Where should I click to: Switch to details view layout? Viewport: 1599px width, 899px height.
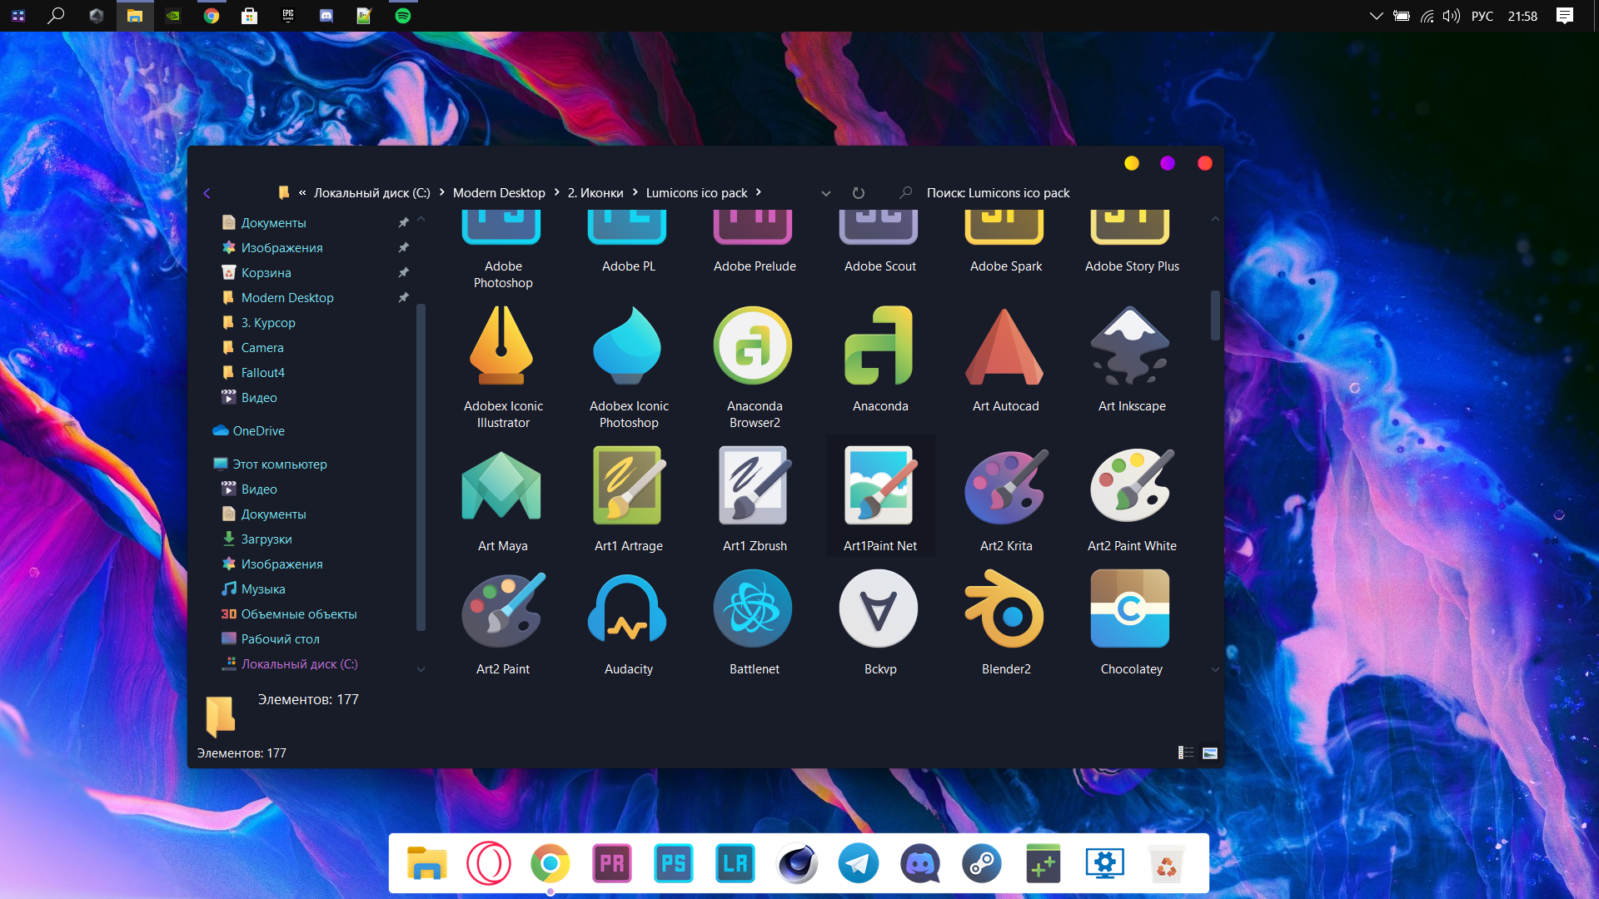point(1186,752)
